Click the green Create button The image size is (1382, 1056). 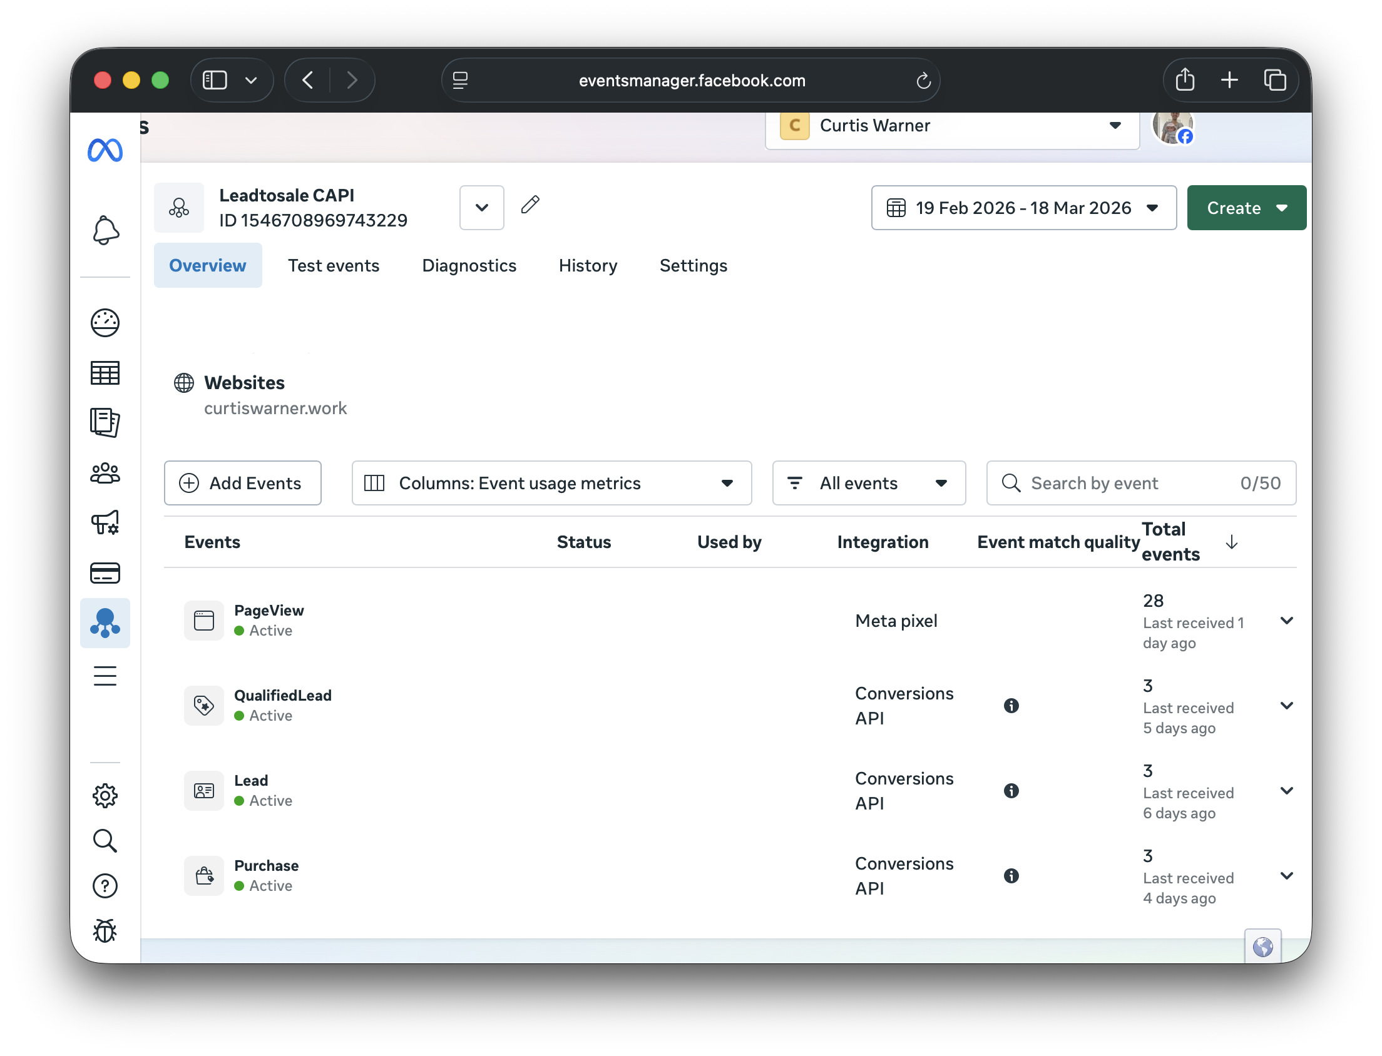[1246, 208]
